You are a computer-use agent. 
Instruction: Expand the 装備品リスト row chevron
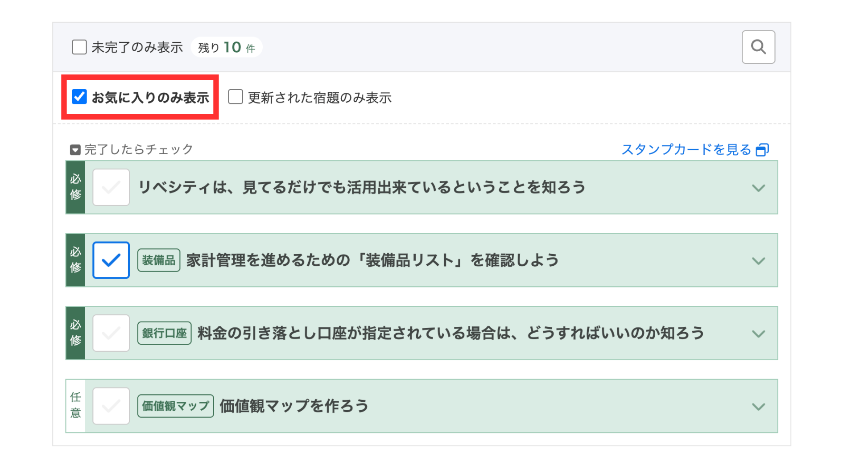tap(758, 261)
